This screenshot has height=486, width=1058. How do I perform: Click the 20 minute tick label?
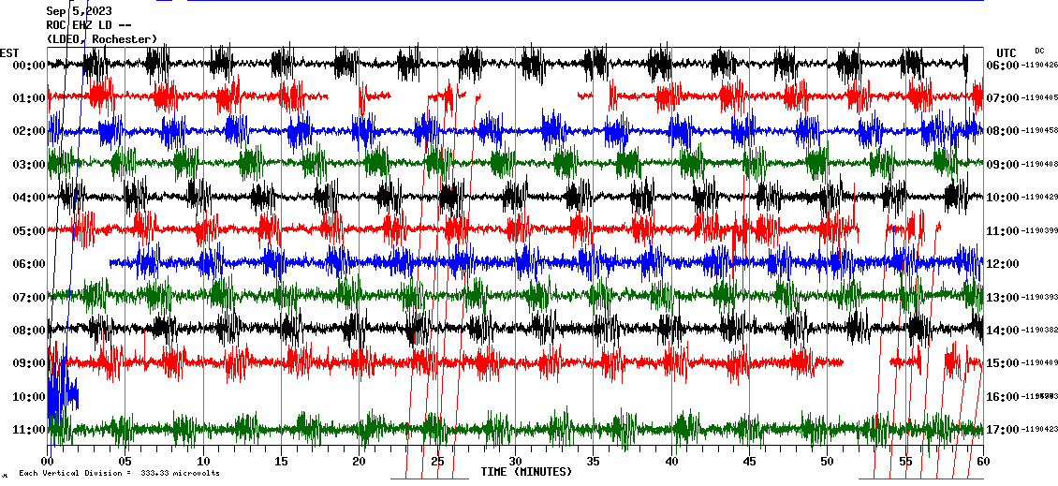359,461
